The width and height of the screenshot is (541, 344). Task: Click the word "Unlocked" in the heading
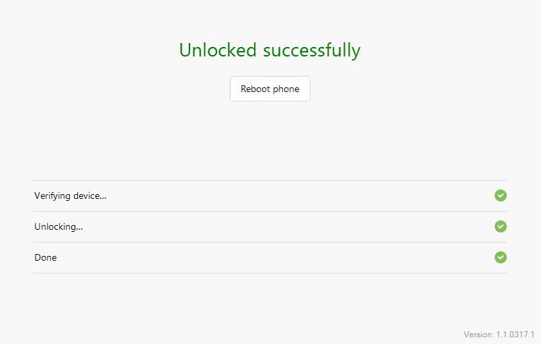click(x=218, y=50)
